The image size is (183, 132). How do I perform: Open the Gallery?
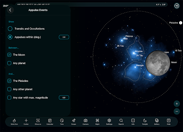[157, 122]
